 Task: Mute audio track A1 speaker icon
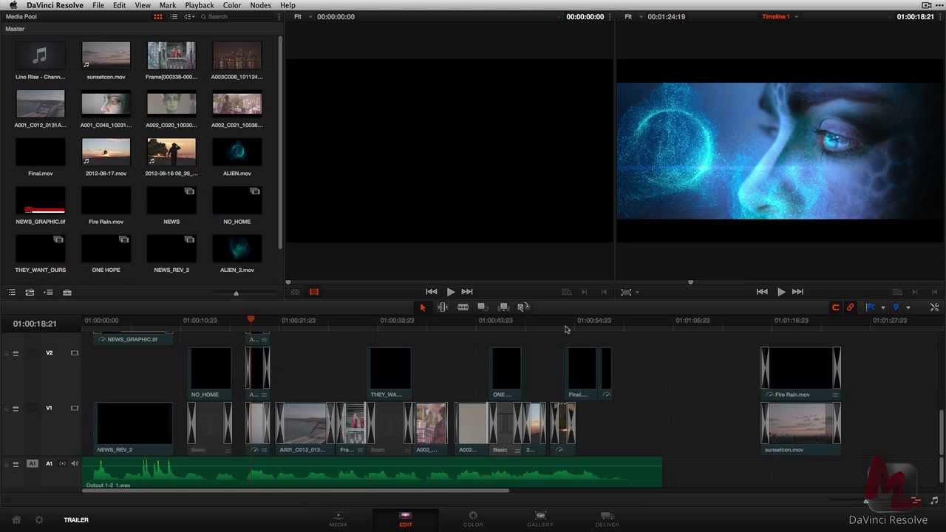tap(75, 464)
